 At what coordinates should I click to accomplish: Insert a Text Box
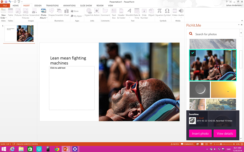[x=114, y=13]
